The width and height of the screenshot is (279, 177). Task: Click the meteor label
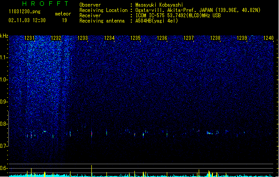point(63,14)
